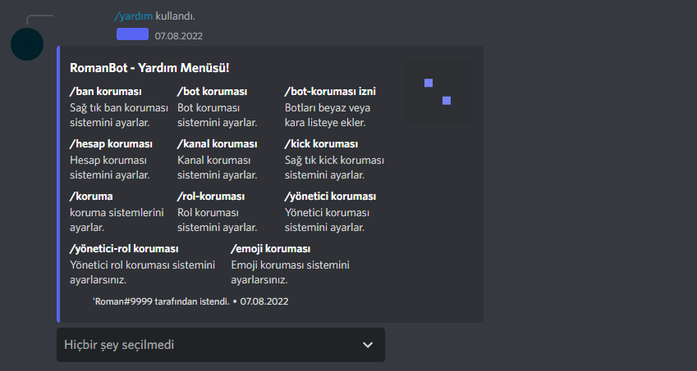Expand the dropdown chevron arrow

click(x=368, y=345)
